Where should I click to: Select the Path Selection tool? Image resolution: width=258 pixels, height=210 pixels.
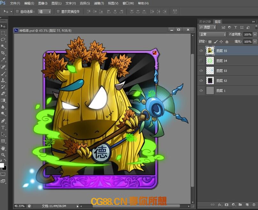coord(3,134)
